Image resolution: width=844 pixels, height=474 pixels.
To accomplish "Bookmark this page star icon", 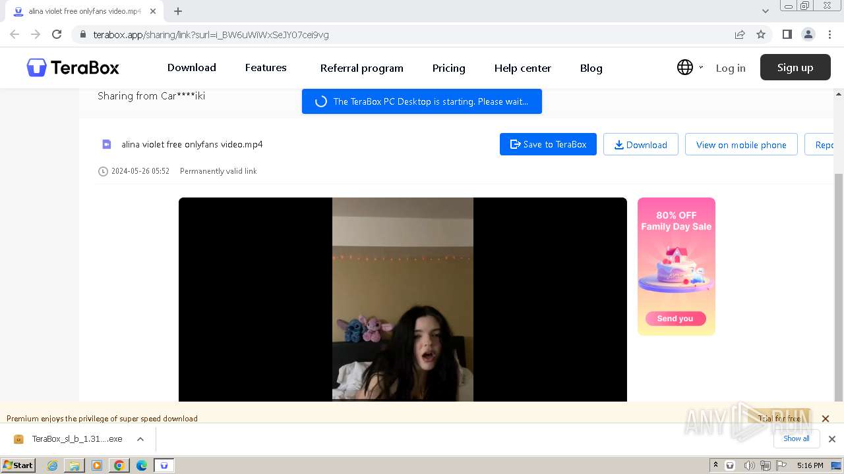I will [x=761, y=34].
